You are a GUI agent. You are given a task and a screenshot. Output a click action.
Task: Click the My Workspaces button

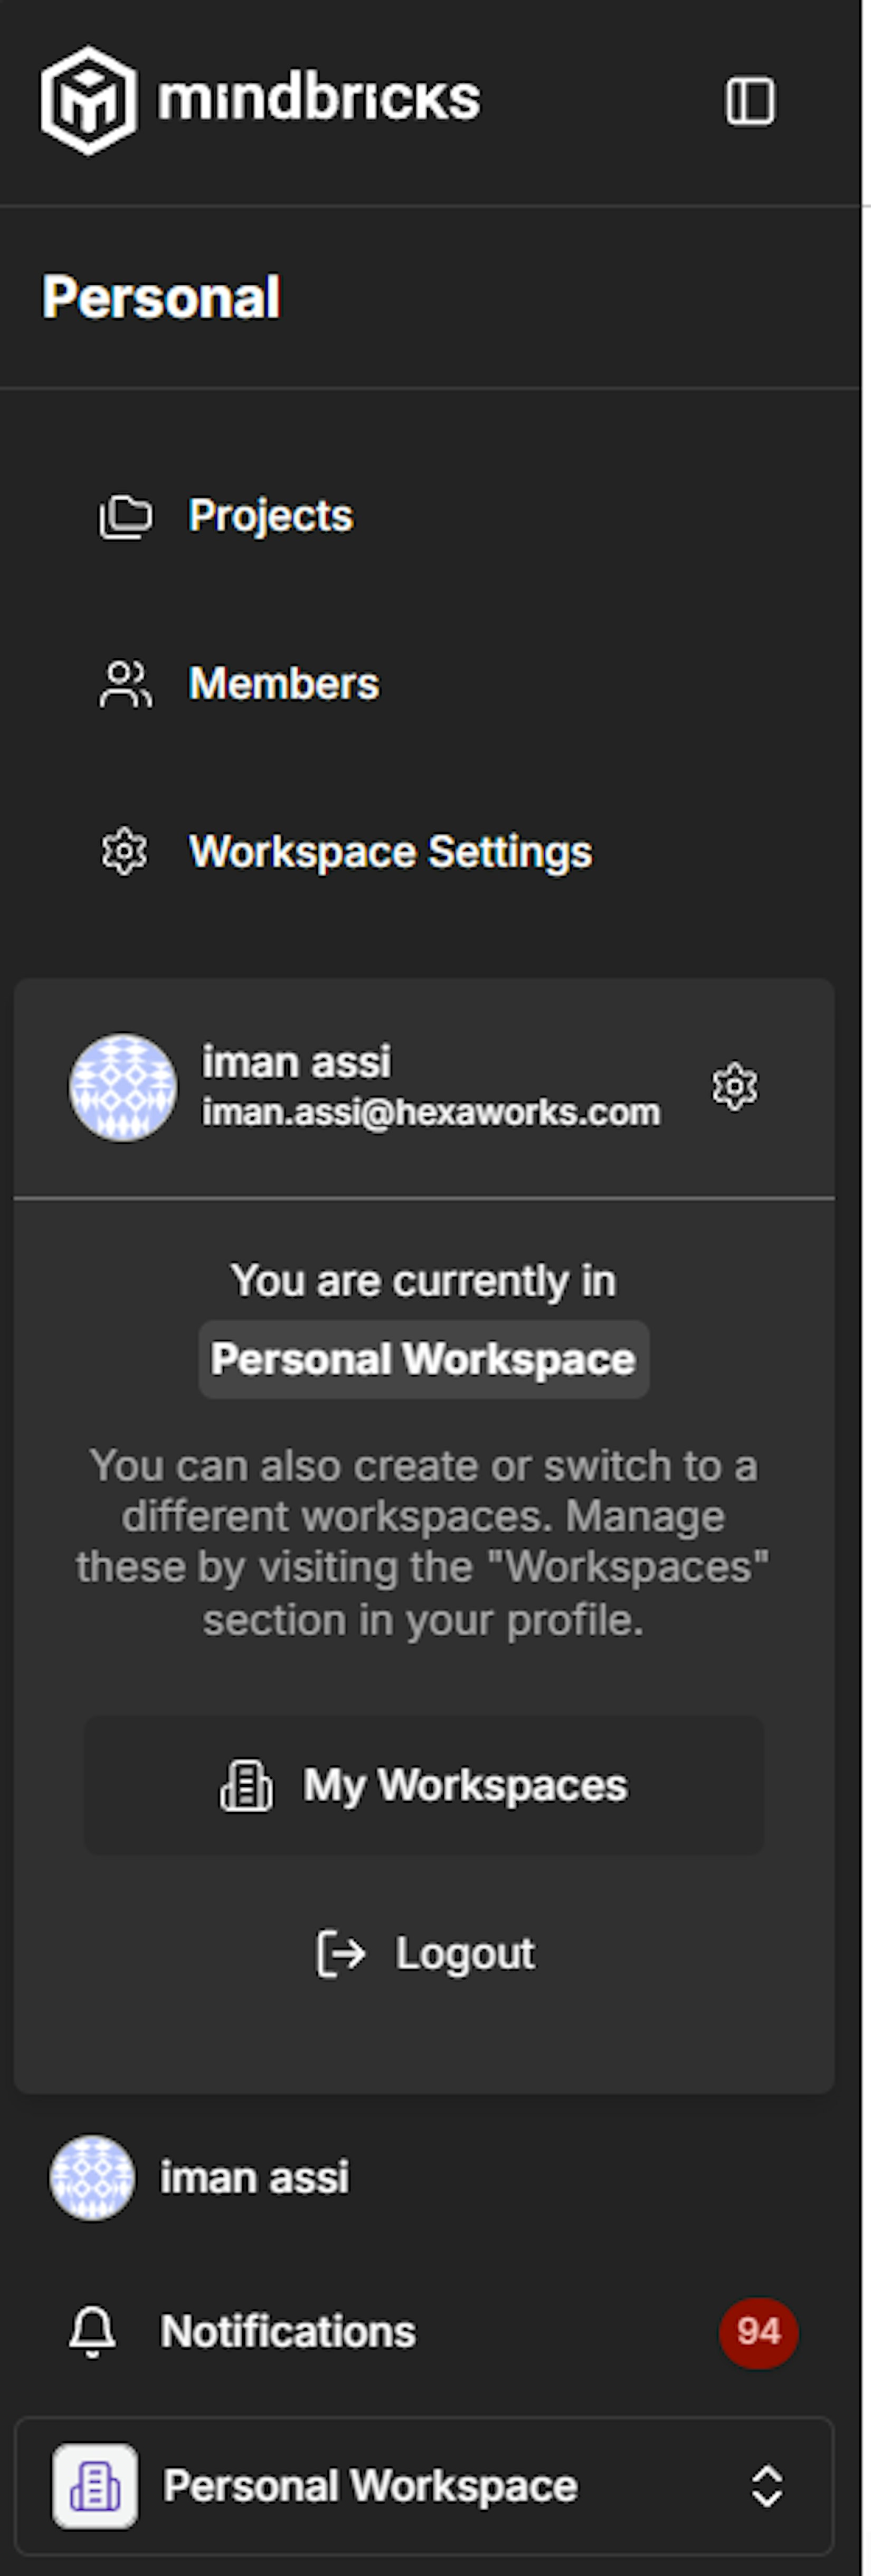pos(423,1785)
